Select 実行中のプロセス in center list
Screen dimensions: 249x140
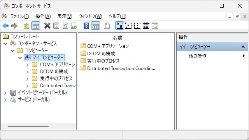tap(103, 61)
